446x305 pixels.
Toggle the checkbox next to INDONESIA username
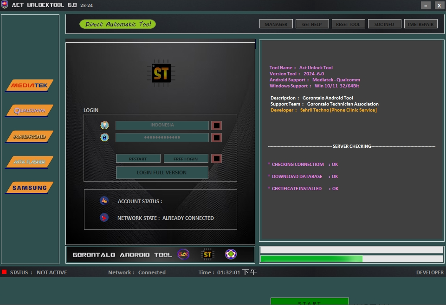tap(216, 126)
